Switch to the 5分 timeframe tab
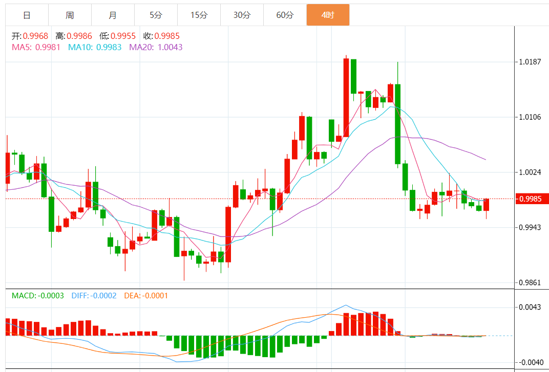Image resolution: width=549 pixels, height=372 pixels. [156, 15]
